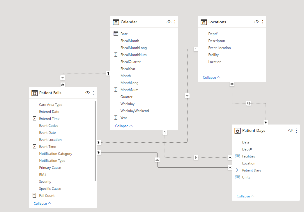The image size is (304, 212).
Task: Open Locations table more options menu
Action: tap(263, 22)
